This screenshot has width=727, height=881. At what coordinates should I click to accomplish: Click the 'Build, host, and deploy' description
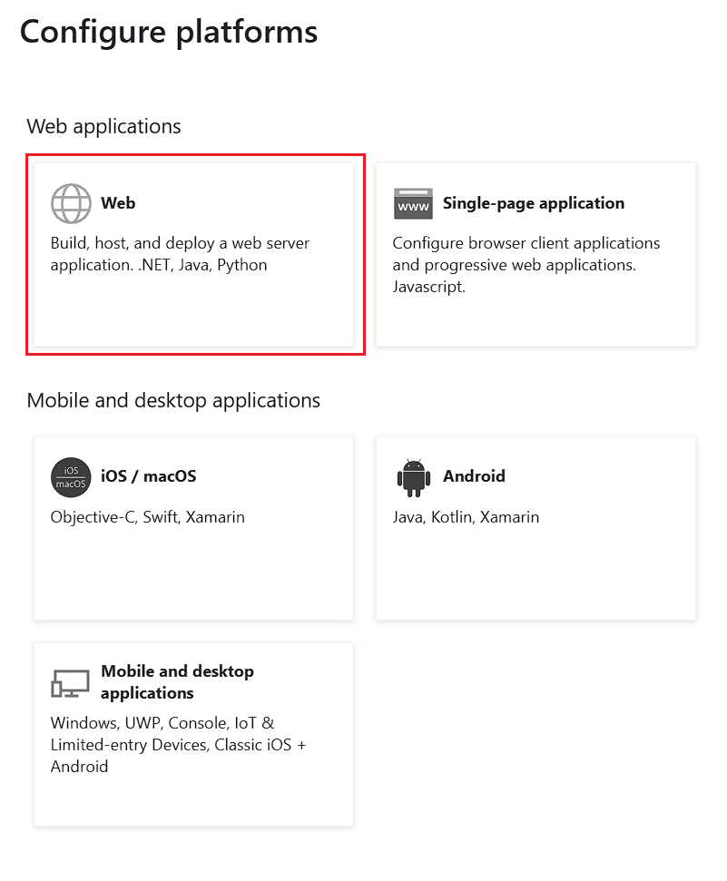180,254
